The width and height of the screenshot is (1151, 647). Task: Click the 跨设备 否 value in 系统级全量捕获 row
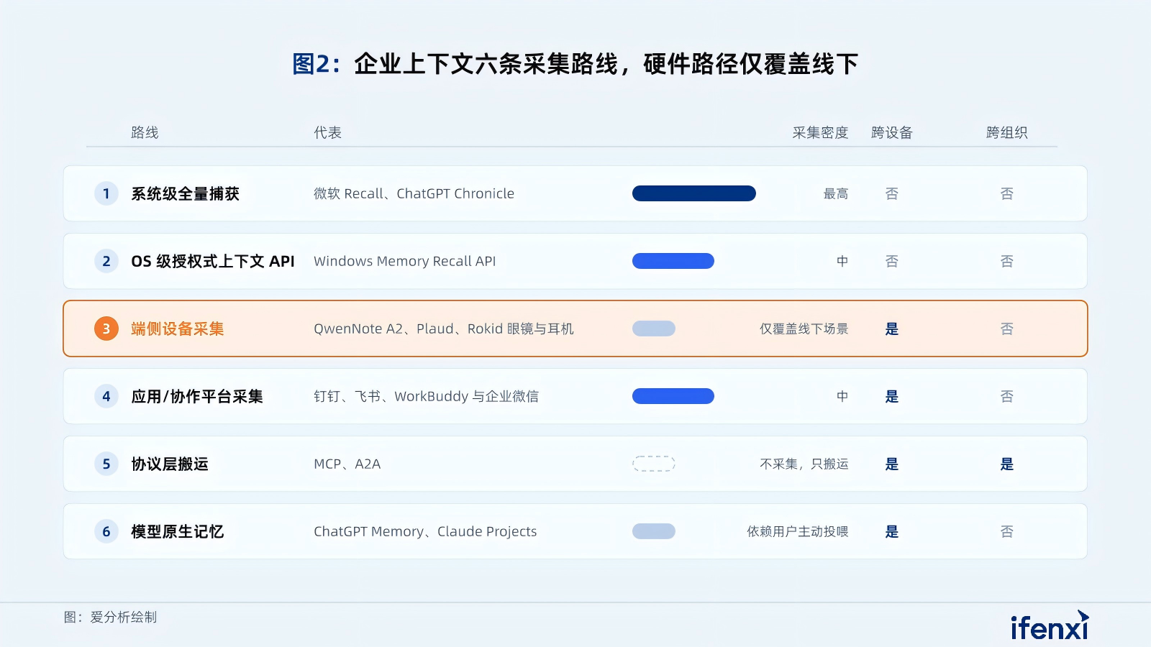click(892, 193)
